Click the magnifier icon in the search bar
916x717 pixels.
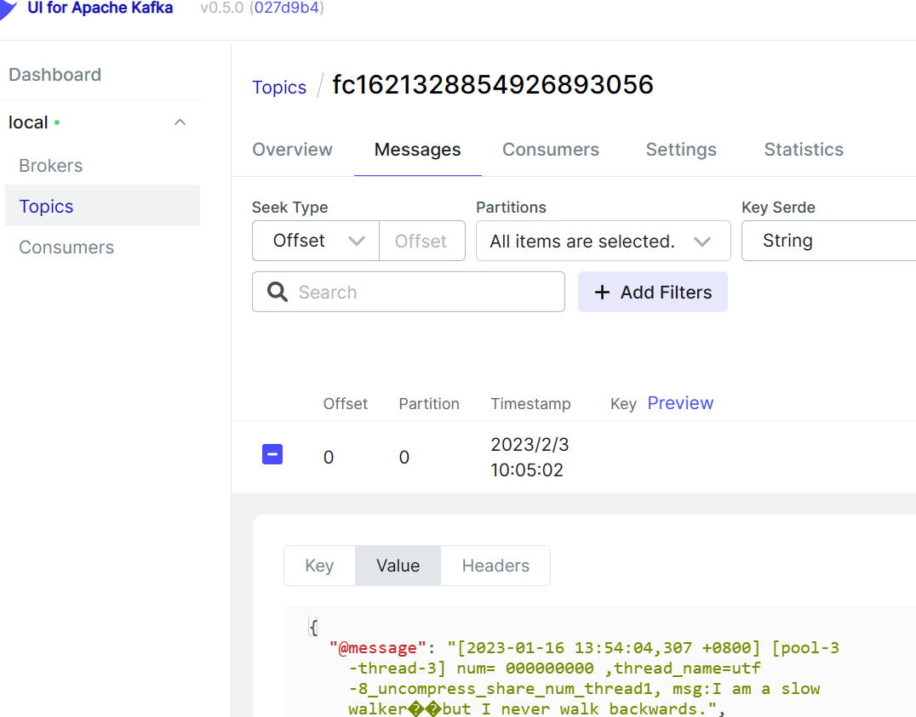coord(277,292)
